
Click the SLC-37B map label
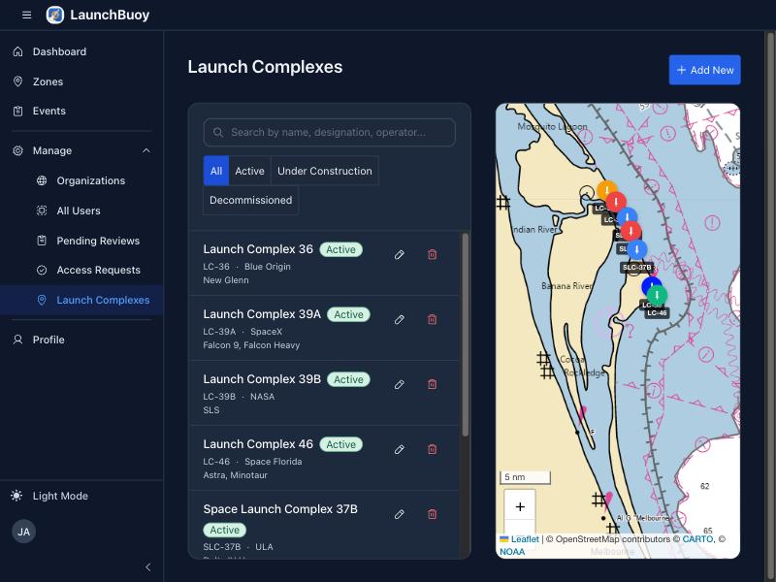click(637, 268)
